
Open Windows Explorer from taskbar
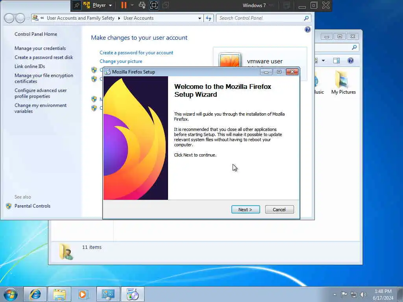click(59, 294)
